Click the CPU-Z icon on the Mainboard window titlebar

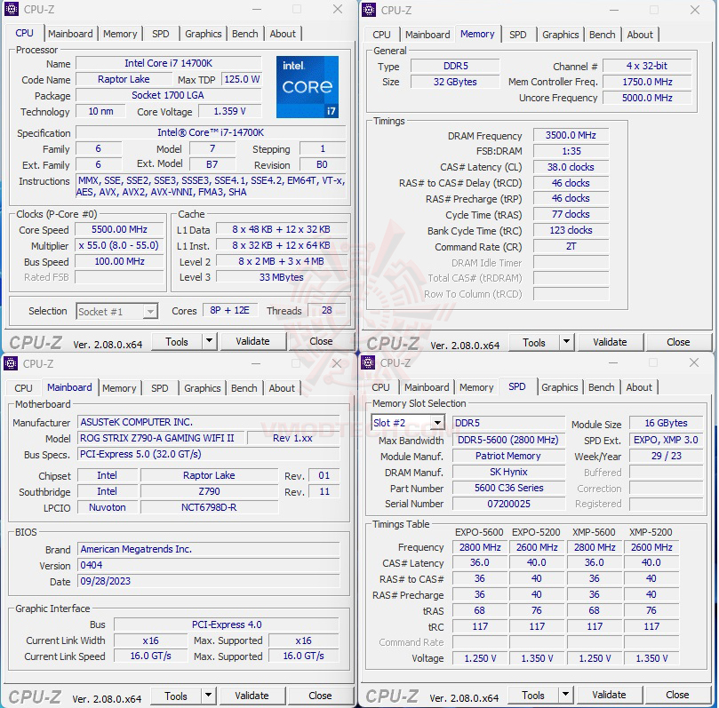12,363
